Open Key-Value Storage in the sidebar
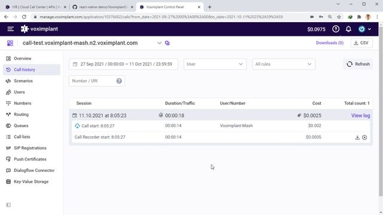This screenshot has height=215, width=383. pos(31,182)
